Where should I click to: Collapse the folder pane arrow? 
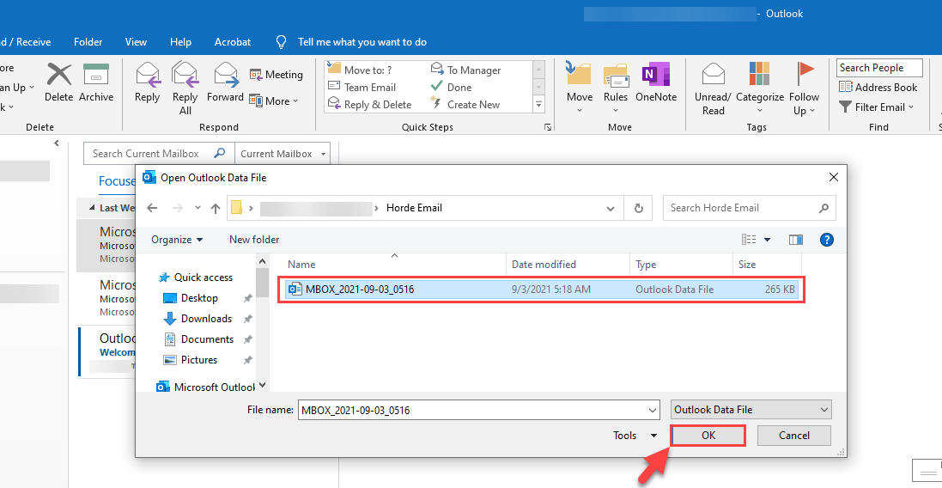tap(57, 143)
